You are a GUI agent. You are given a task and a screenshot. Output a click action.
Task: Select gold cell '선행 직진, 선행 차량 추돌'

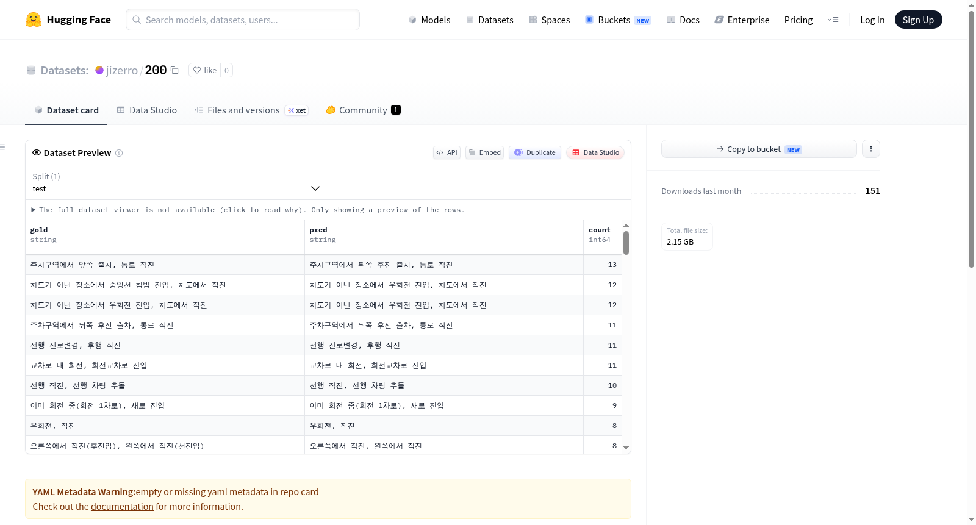165,385
